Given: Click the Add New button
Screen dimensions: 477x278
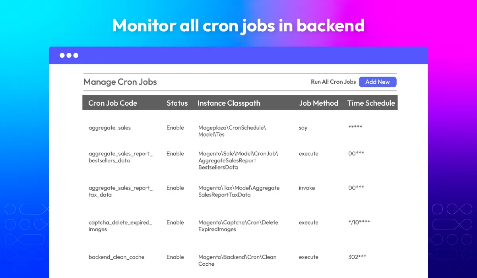Looking at the screenshot, I should point(378,82).
